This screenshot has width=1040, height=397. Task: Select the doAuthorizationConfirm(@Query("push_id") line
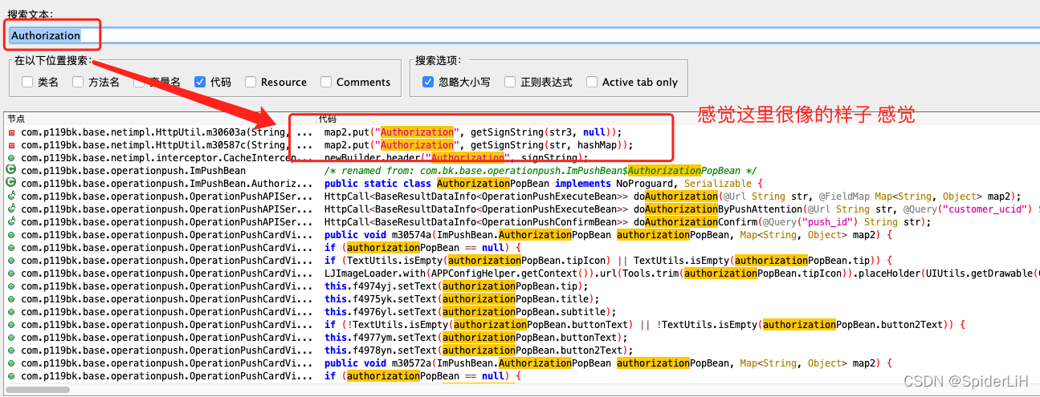pyautogui.click(x=628, y=221)
